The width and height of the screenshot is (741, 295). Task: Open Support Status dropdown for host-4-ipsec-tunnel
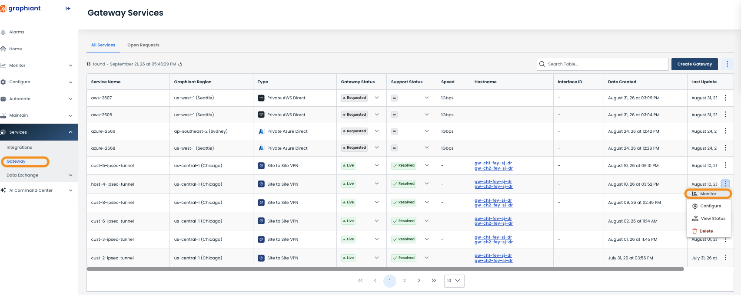[427, 184]
